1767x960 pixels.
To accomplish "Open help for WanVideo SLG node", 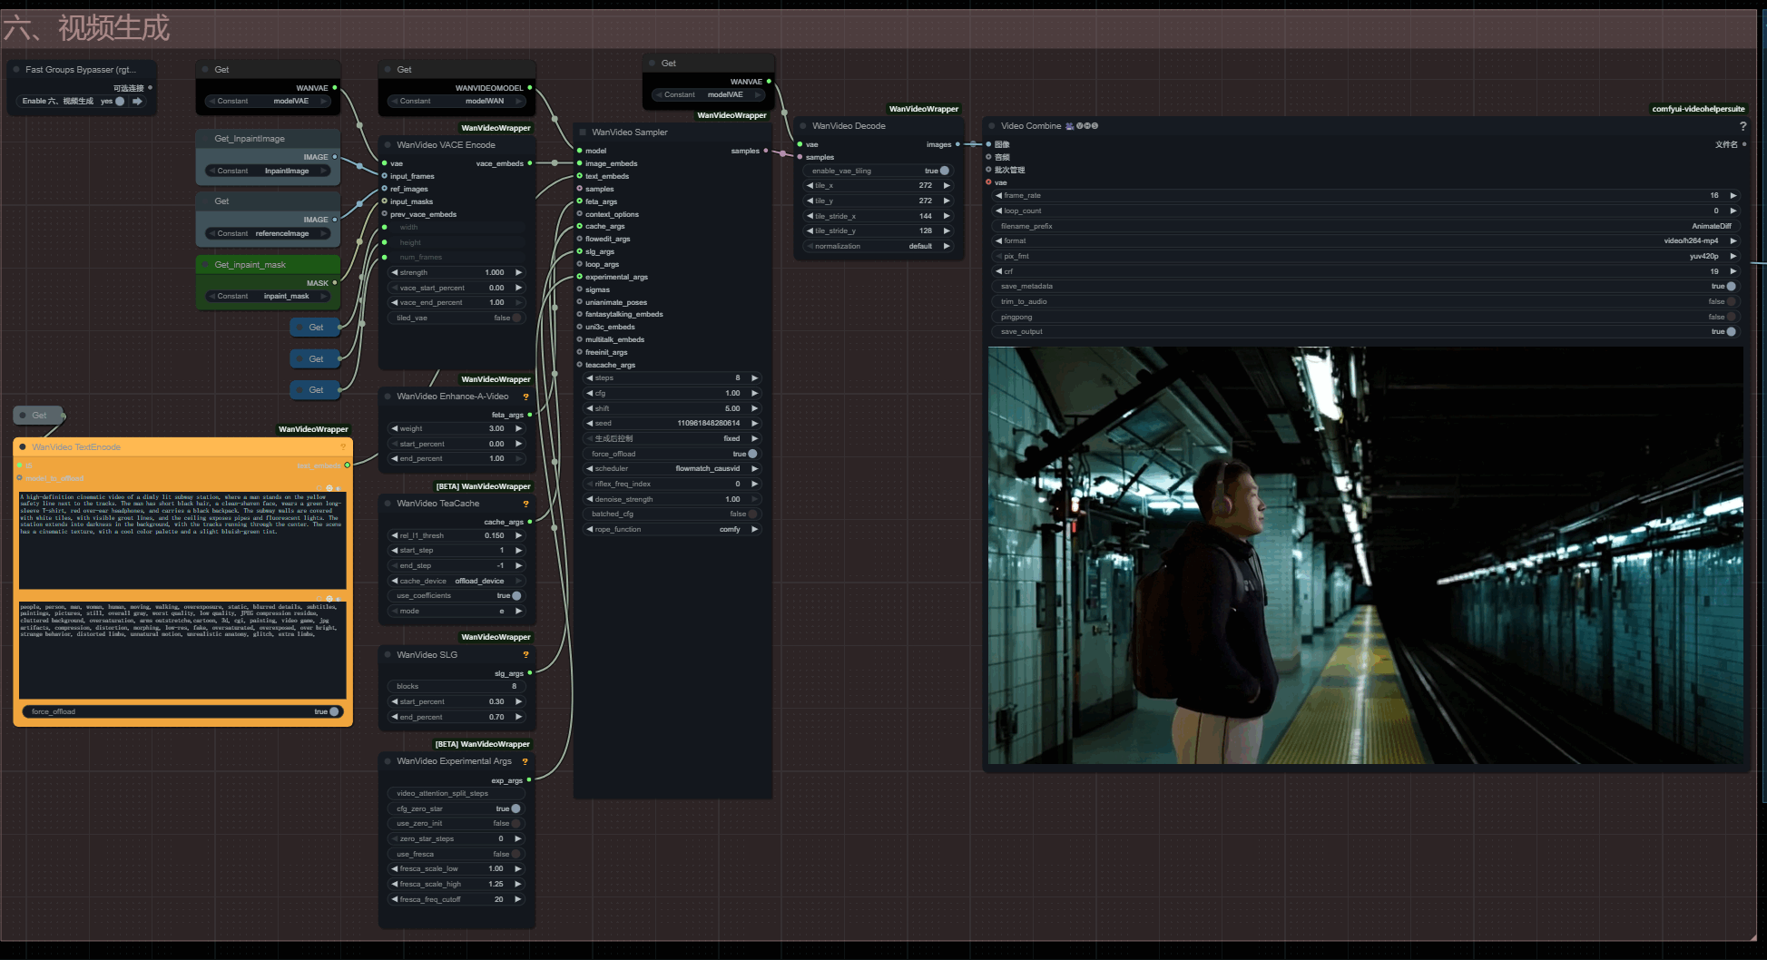I will click(525, 655).
